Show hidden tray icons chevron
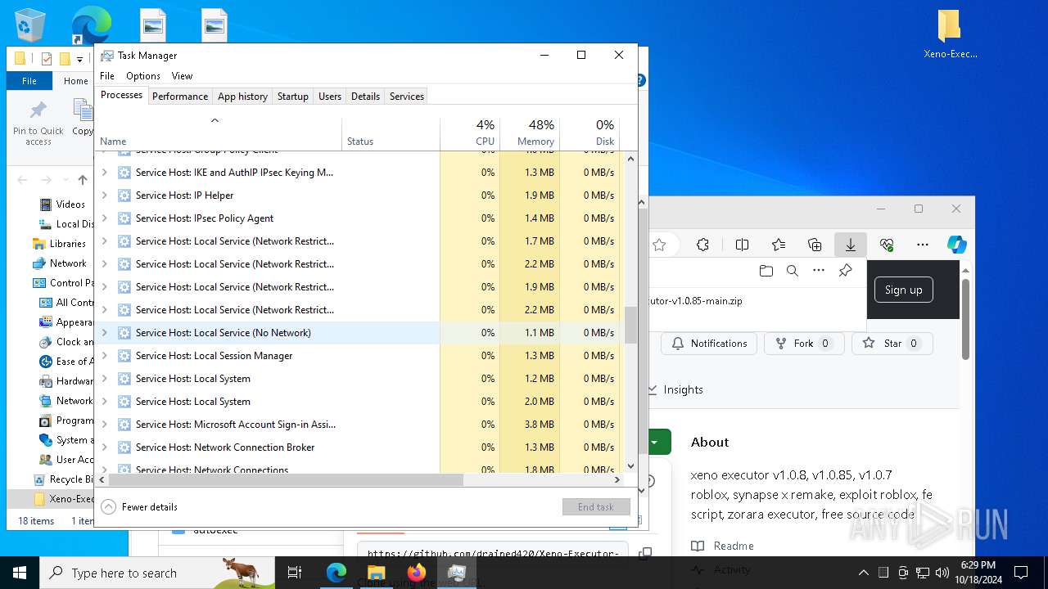The width and height of the screenshot is (1048, 589). pos(863,573)
